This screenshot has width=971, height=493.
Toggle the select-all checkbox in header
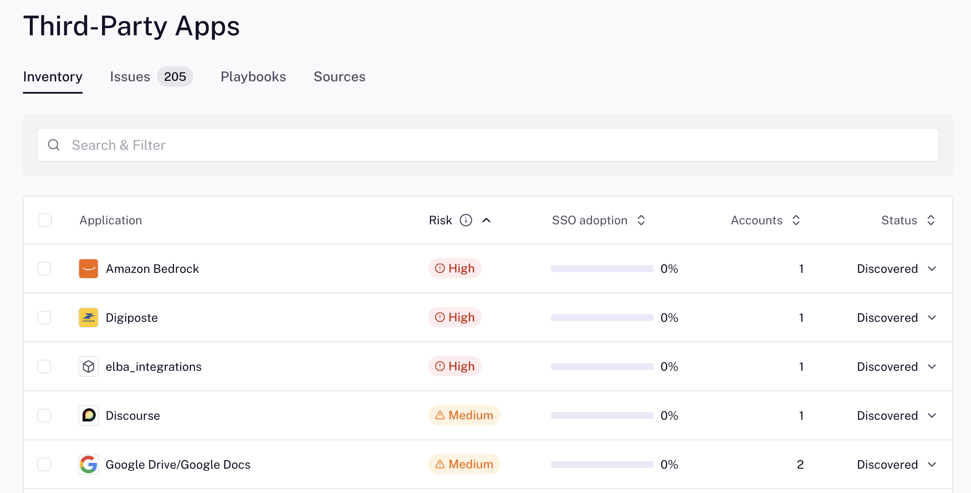click(x=45, y=220)
